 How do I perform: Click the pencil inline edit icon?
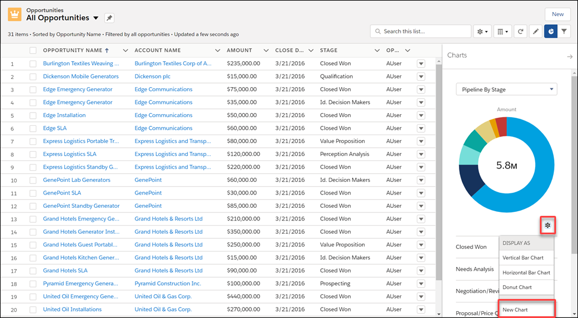tap(536, 32)
